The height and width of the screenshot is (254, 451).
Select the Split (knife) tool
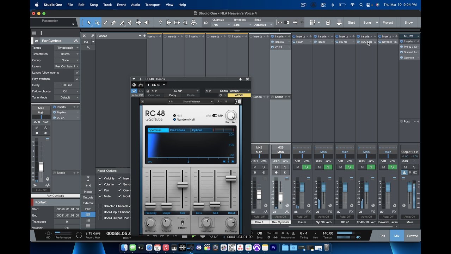click(105, 23)
